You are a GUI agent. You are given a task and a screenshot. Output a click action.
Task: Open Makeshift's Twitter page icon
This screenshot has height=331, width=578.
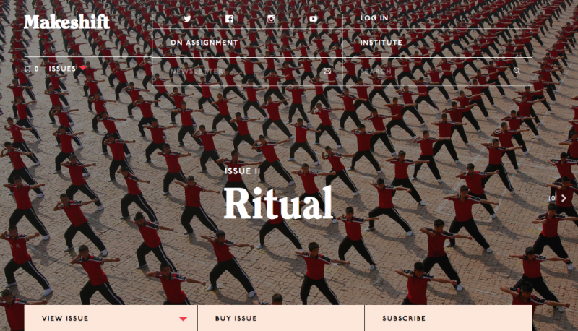(x=187, y=19)
